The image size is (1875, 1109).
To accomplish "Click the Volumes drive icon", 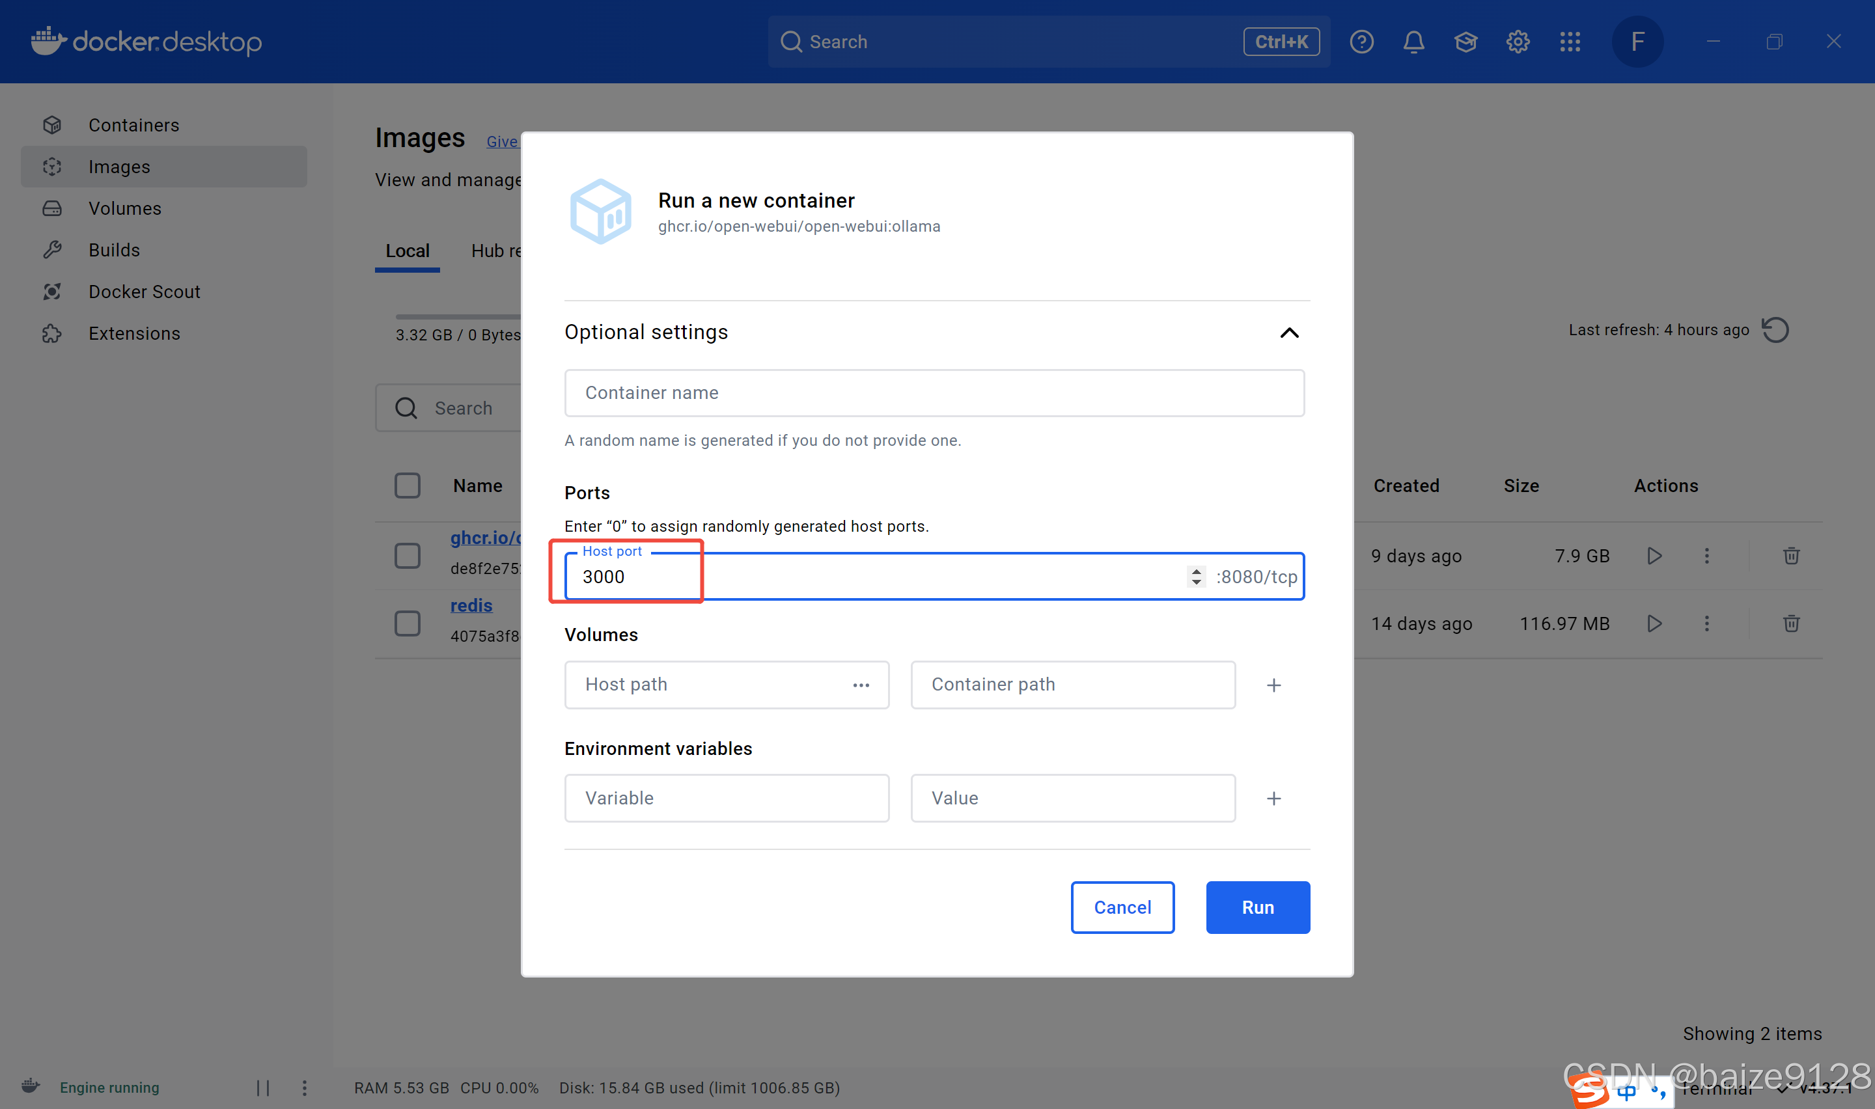I will 52,208.
